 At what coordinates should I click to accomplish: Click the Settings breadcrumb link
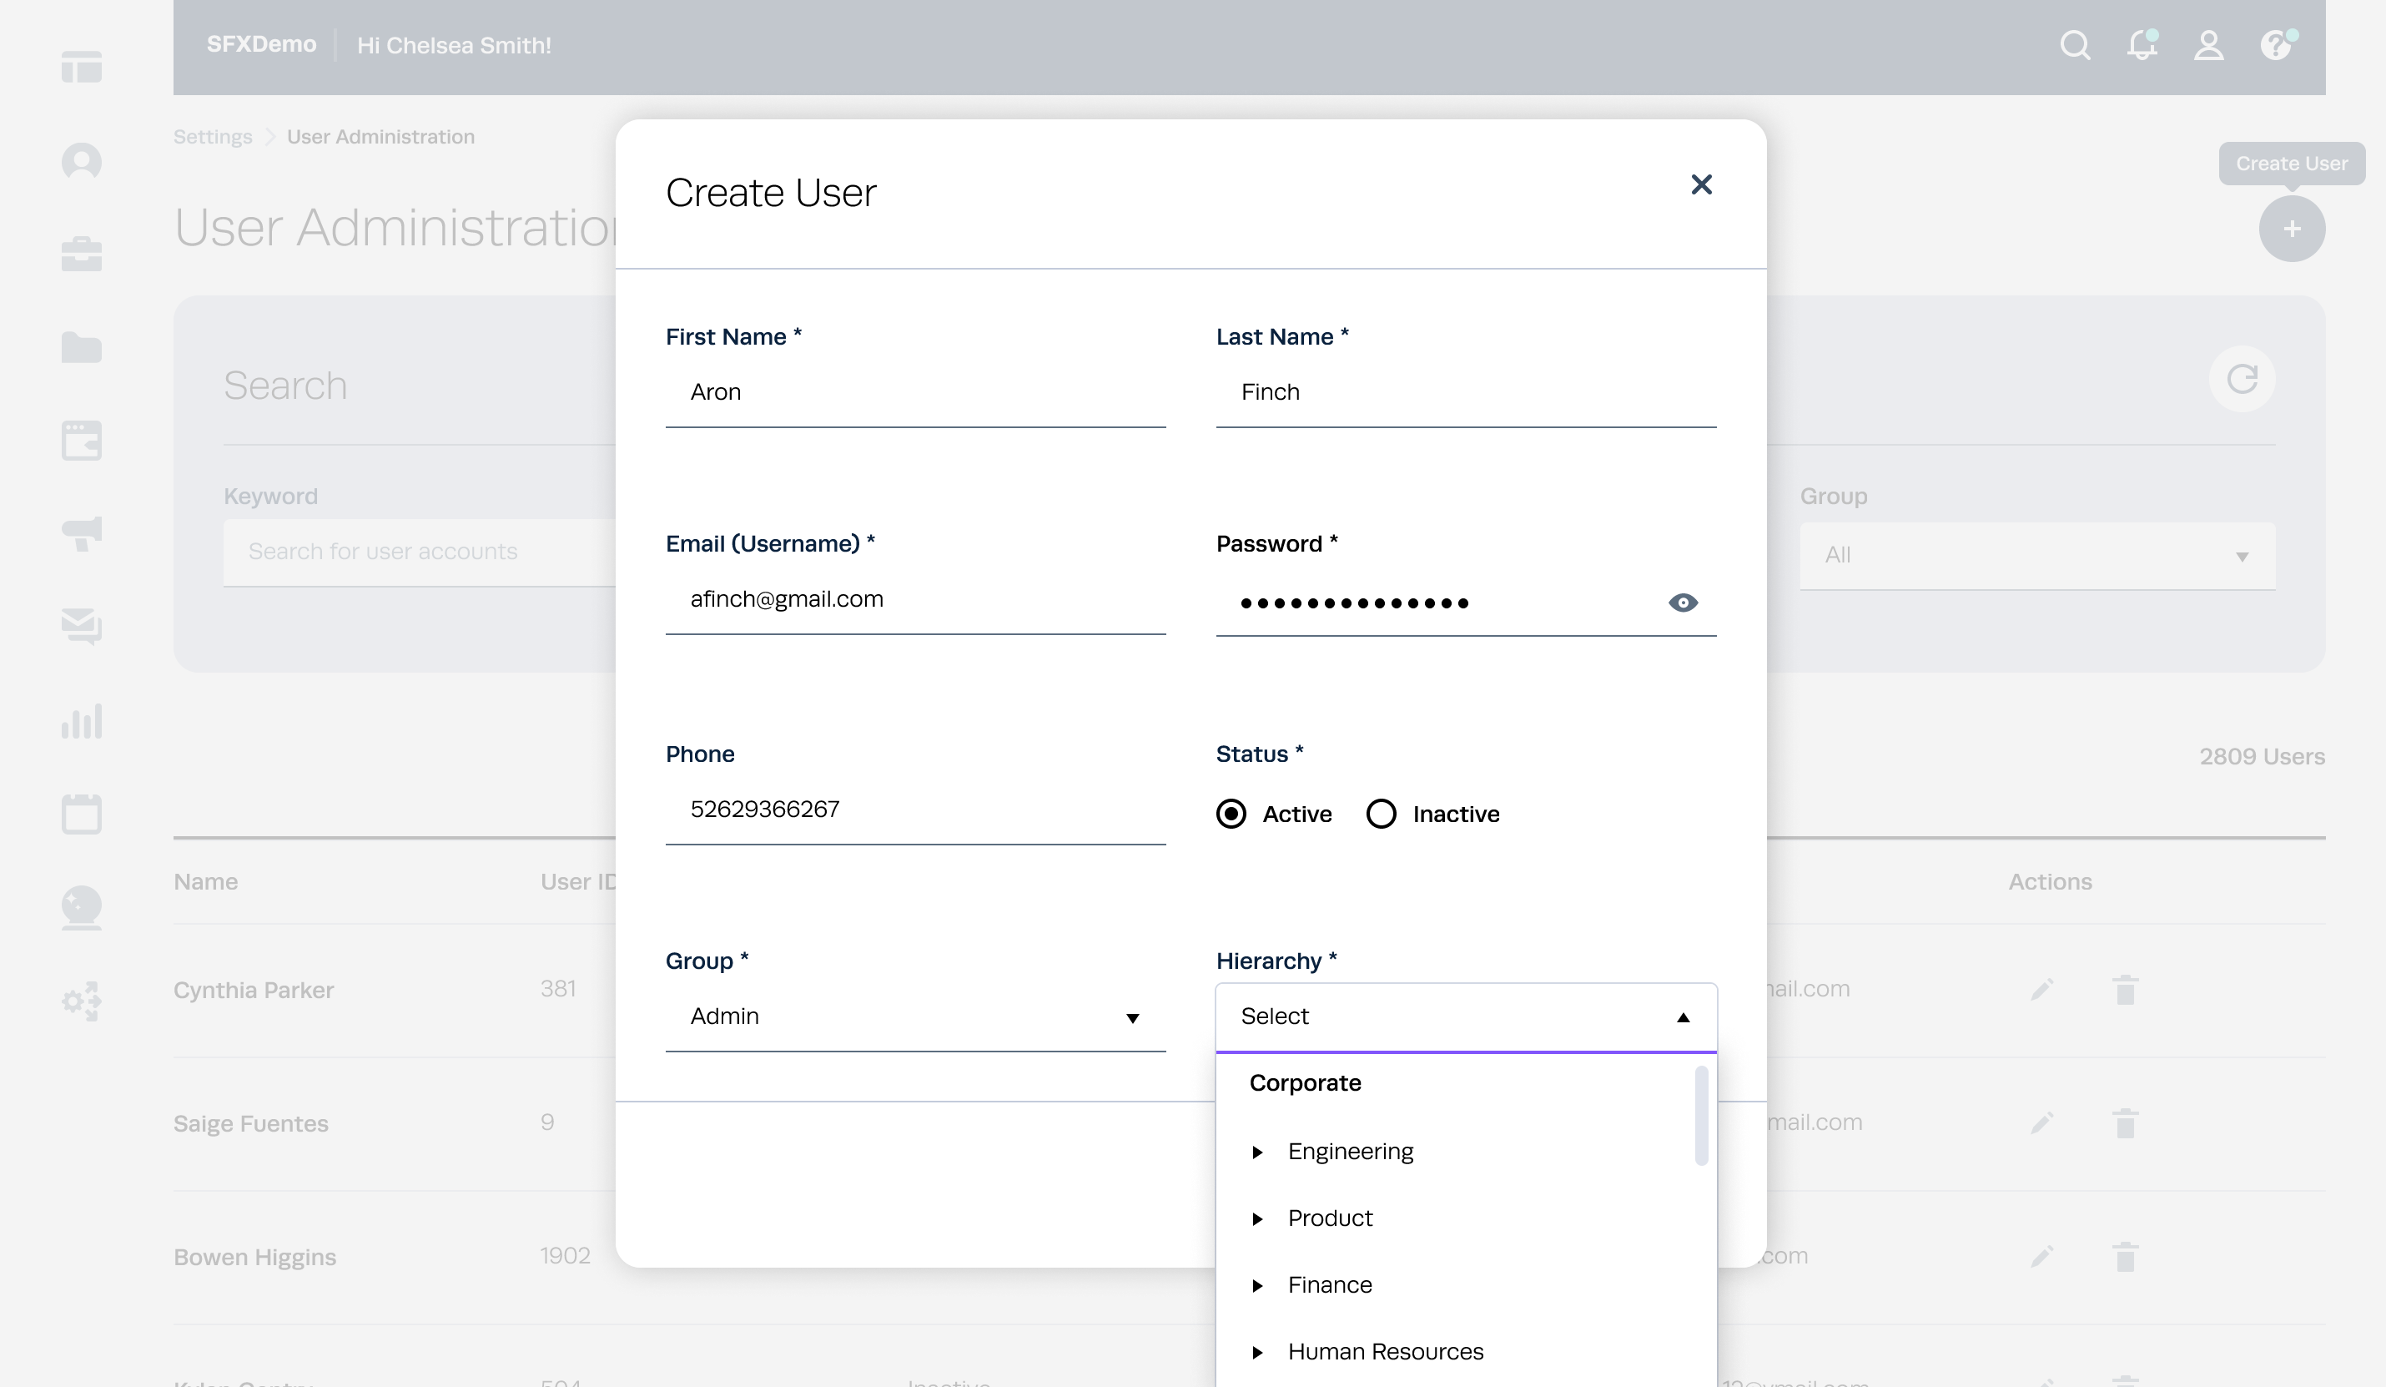[x=213, y=136]
